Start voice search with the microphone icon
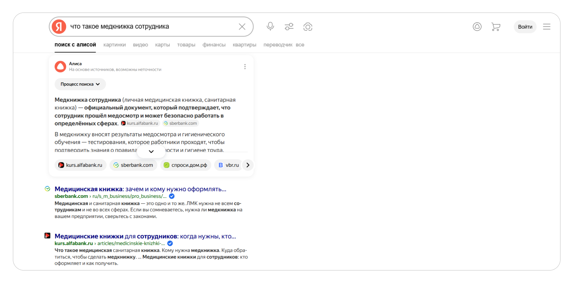Image resolution: width=573 pixels, height=283 pixels. pyautogui.click(x=270, y=26)
